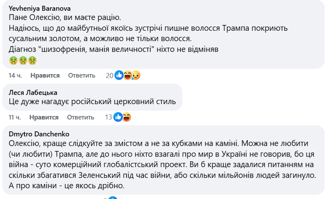Click the crying reaction icon on Yevheniya's comment
328x199 pixels.
tap(135, 76)
